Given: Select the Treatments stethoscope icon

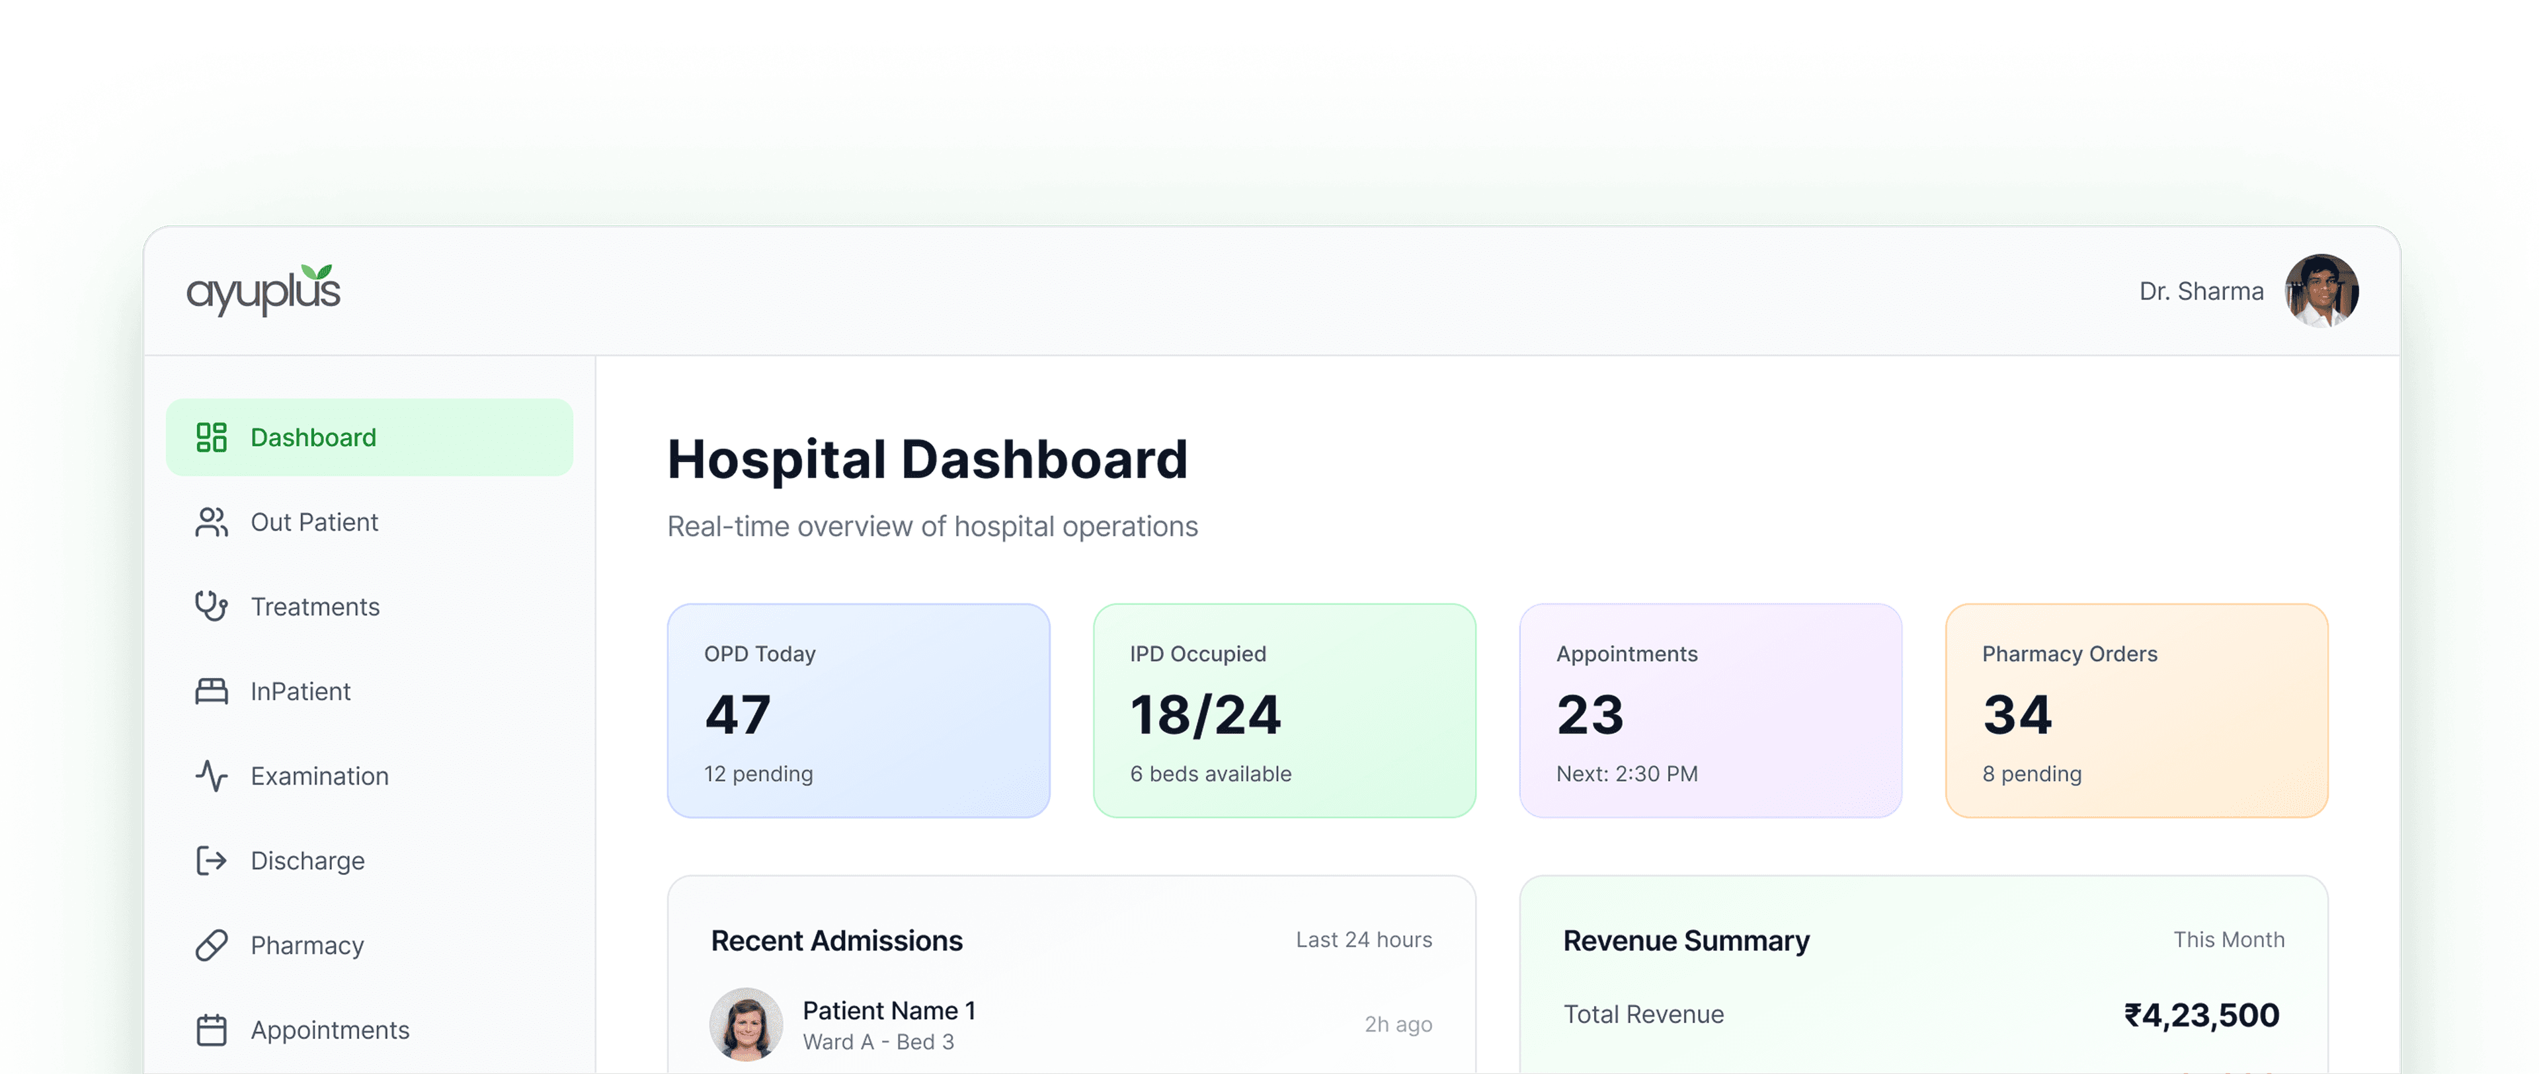Looking at the screenshot, I should pyautogui.click(x=211, y=606).
